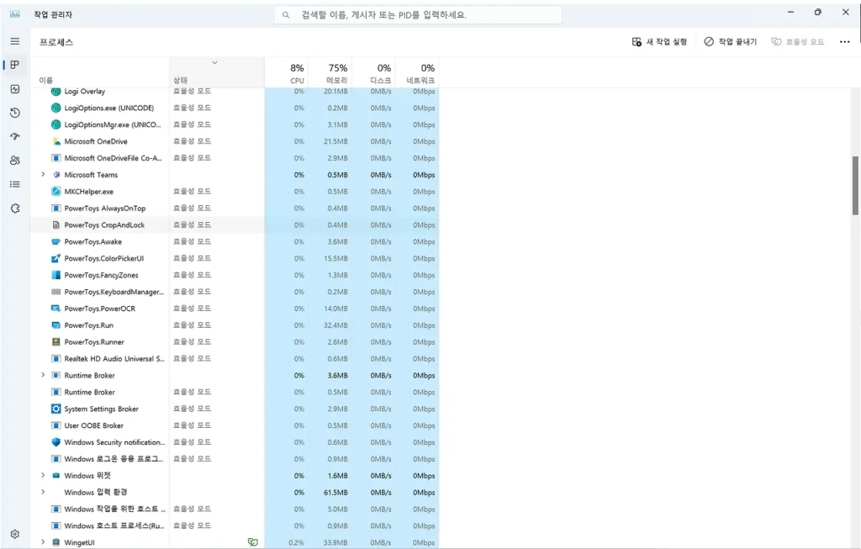861x549 pixels.
Task: Click the WingetUI process icon
Action: (x=56, y=542)
